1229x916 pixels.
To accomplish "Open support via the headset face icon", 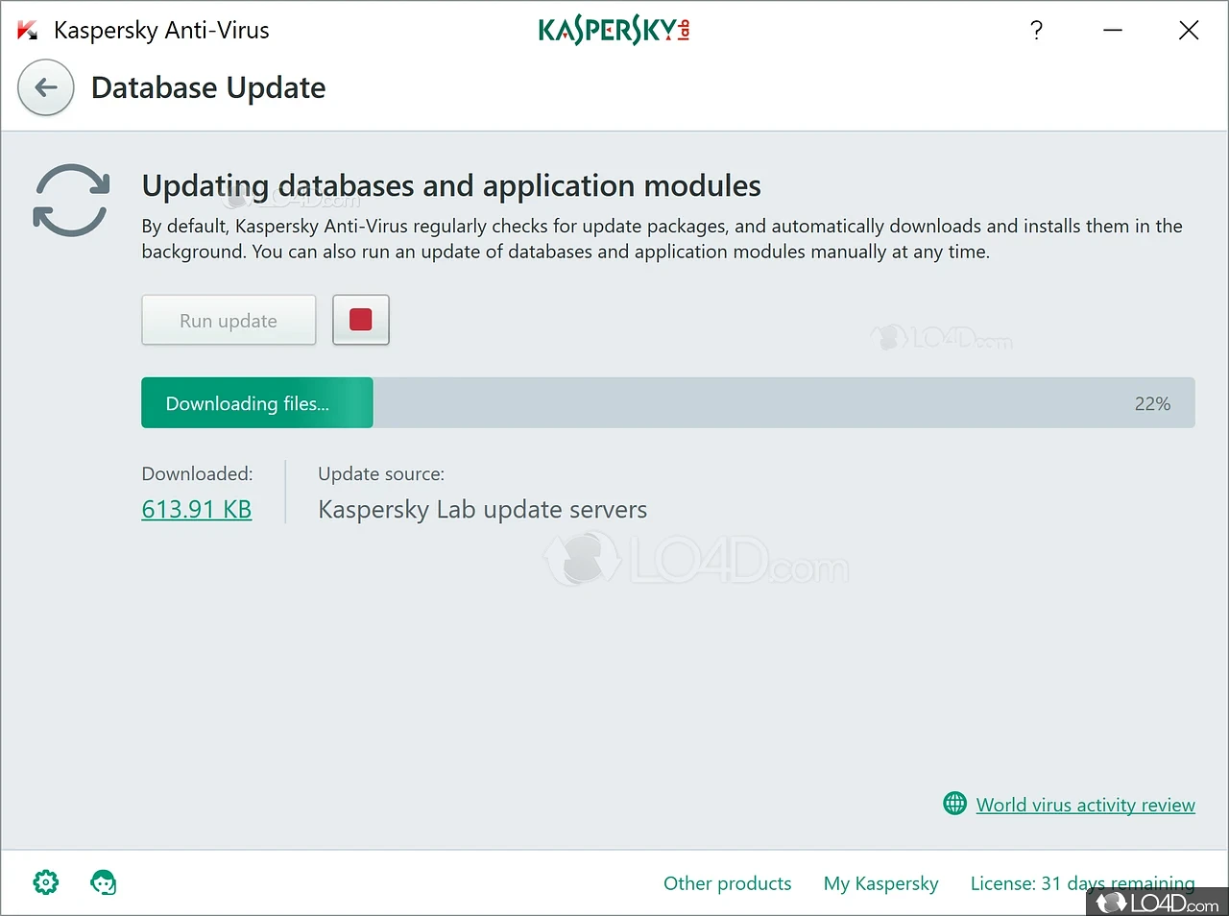I will 104,882.
